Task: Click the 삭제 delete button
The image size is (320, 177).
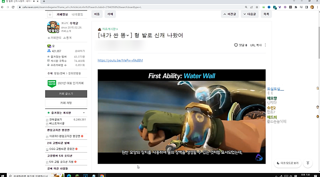Action: [110, 14]
